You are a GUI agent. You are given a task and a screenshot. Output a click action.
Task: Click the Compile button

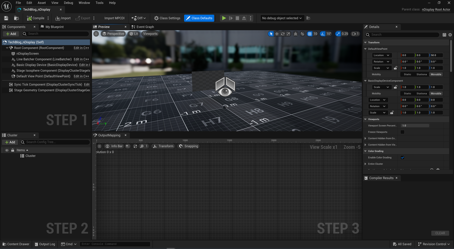(36, 18)
